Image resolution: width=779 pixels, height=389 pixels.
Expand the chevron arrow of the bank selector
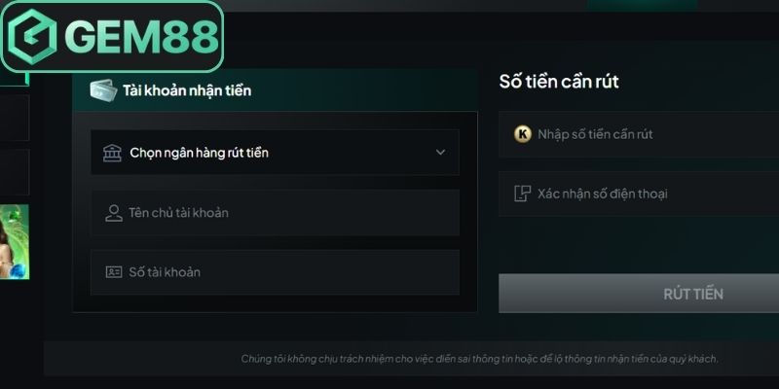440,153
